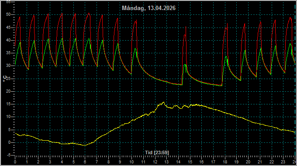Select hour 6 on the time axis

coord(85,162)
